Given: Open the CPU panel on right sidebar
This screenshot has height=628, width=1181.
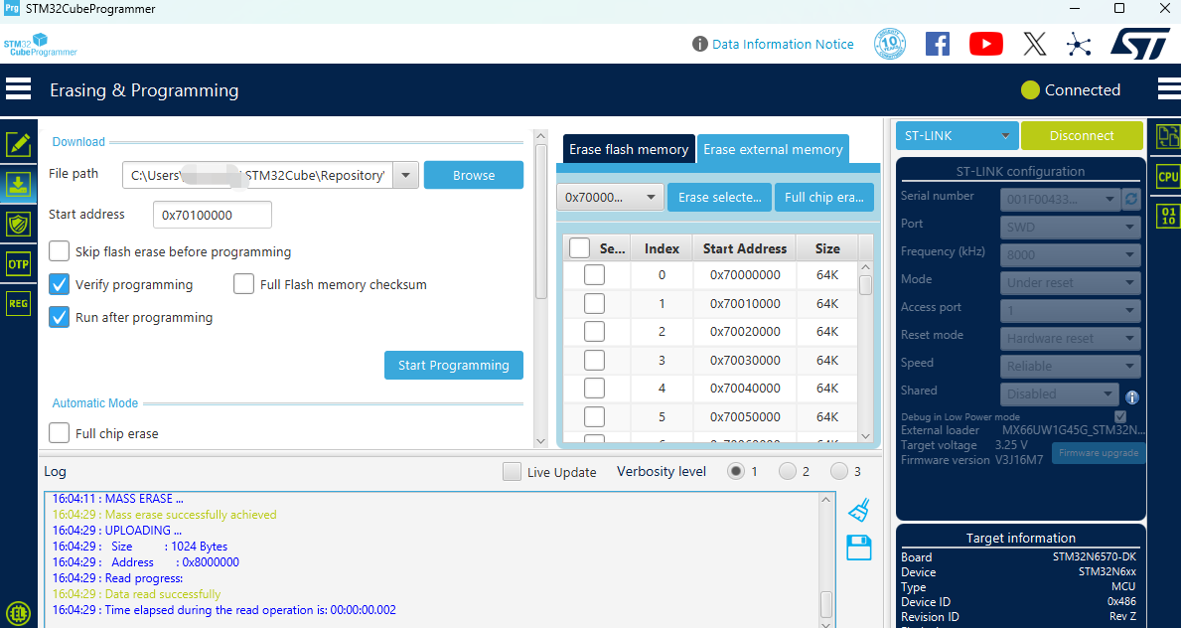Looking at the screenshot, I should click(1167, 177).
